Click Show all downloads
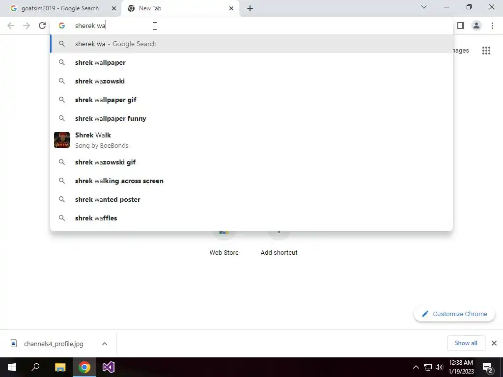Viewport: 503px width, 377px height. point(466,343)
